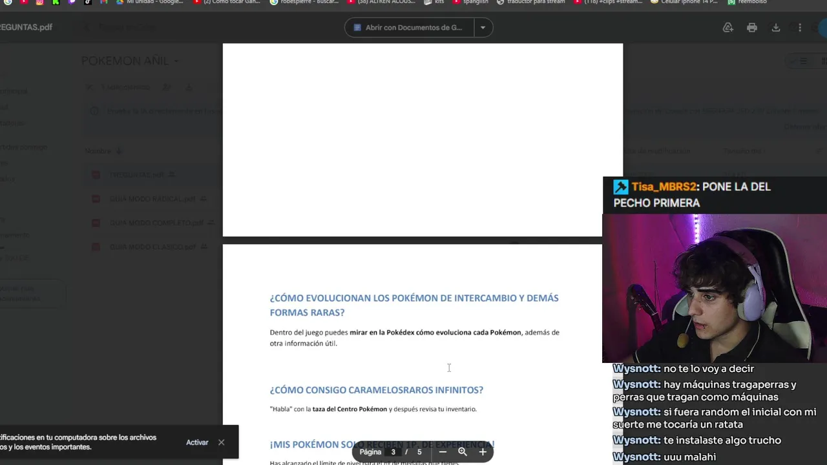
Task: Select GUIA MODO CLASICO.pdf in Drive list
Action: coord(152,247)
